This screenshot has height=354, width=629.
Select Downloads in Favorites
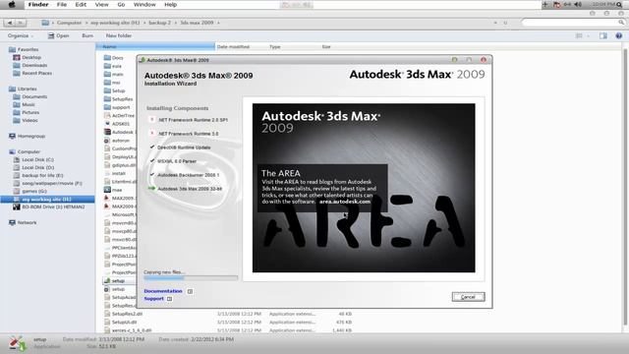pos(30,66)
